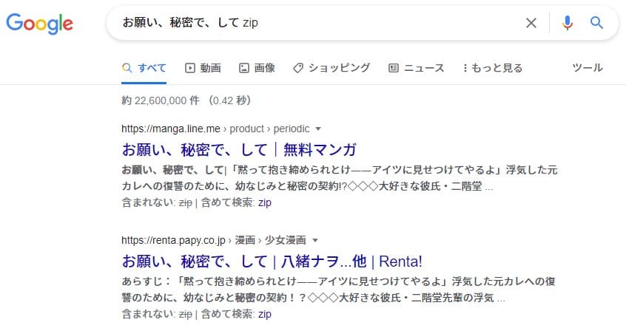Open the 無料マンガ result title link
The height and width of the screenshot is (328, 626).
(239, 150)
